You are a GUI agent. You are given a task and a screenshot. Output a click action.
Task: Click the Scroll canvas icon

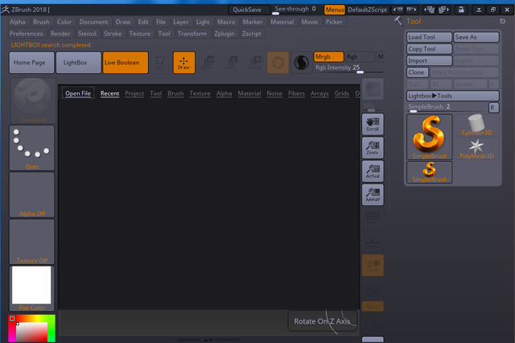pos(372,123)
